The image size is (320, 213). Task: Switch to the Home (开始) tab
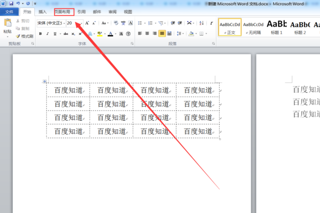[x=27, y=12]
